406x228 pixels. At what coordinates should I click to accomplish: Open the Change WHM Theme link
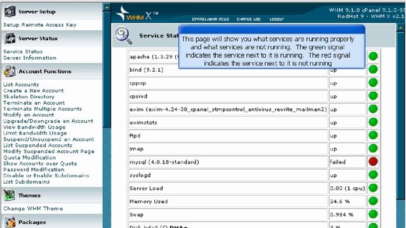[33, 208]
